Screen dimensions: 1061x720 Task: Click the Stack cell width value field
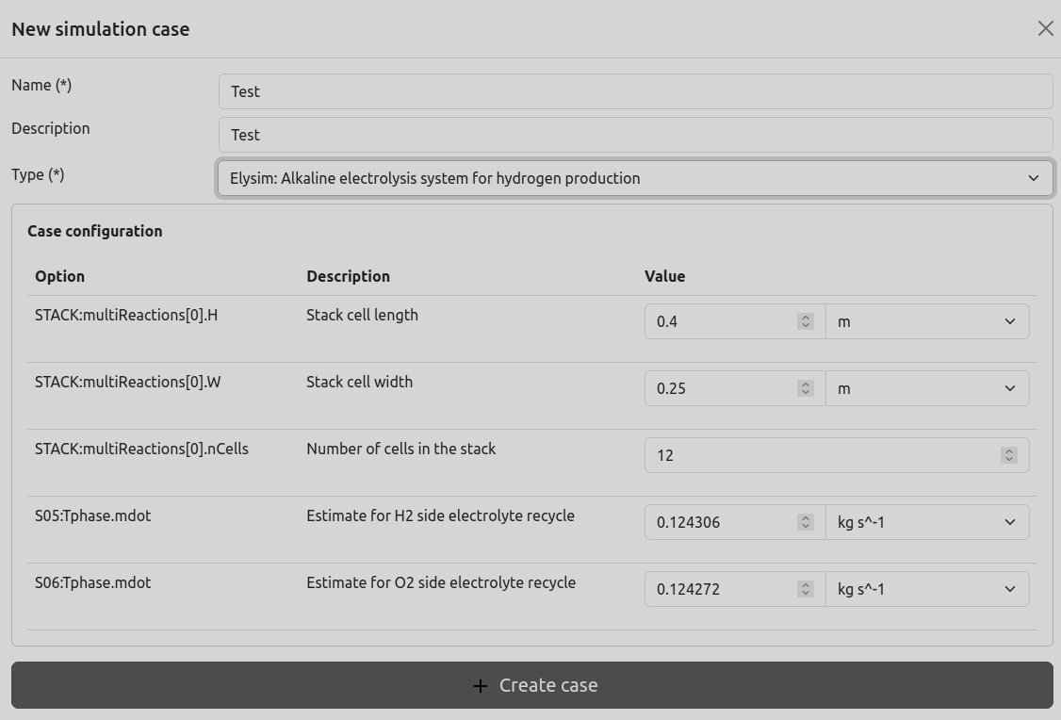(721, 388)
